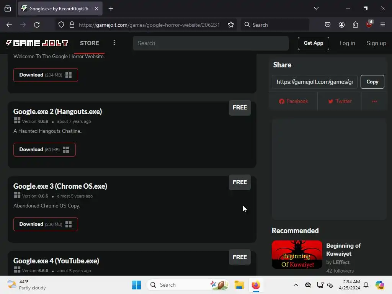The width and height of the screenshot is (392, 294).
Task: List all tabs dropdown arrow
Action: click(x=316, y=8)
